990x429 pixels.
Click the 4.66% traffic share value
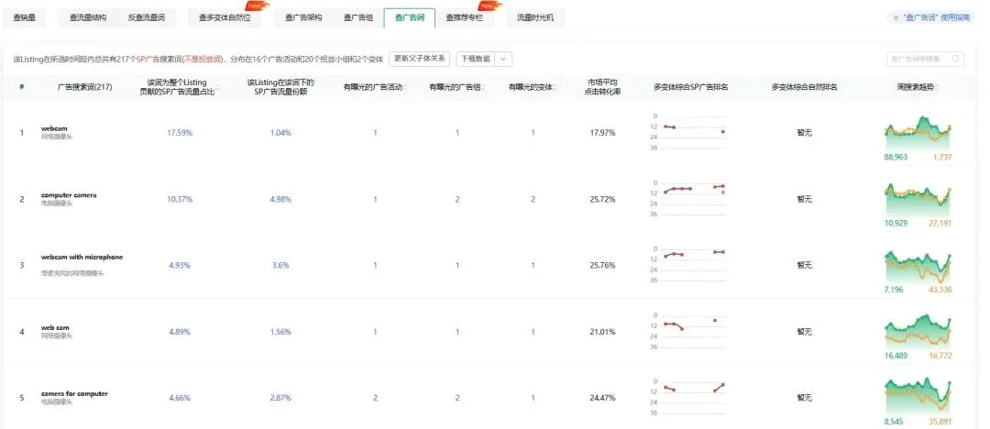click(x=180, y=398)
